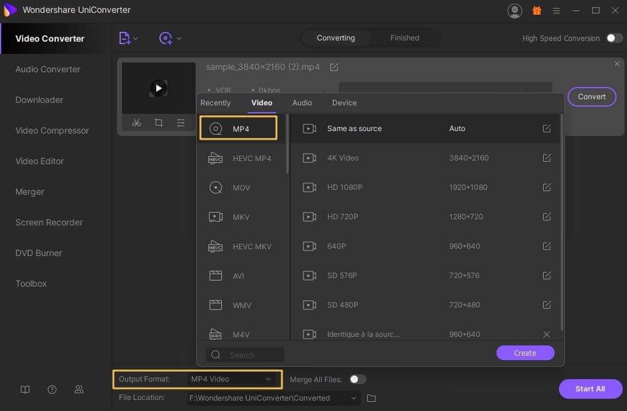This screenshot has width=627, height=411.
Task: Toggle High Speed Conversion switch
Action: [614, 38]
